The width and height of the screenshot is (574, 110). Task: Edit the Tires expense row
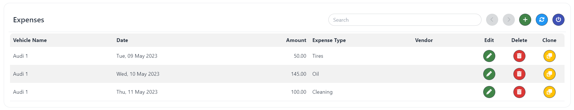pyautogui.click(x=489, y=56)
